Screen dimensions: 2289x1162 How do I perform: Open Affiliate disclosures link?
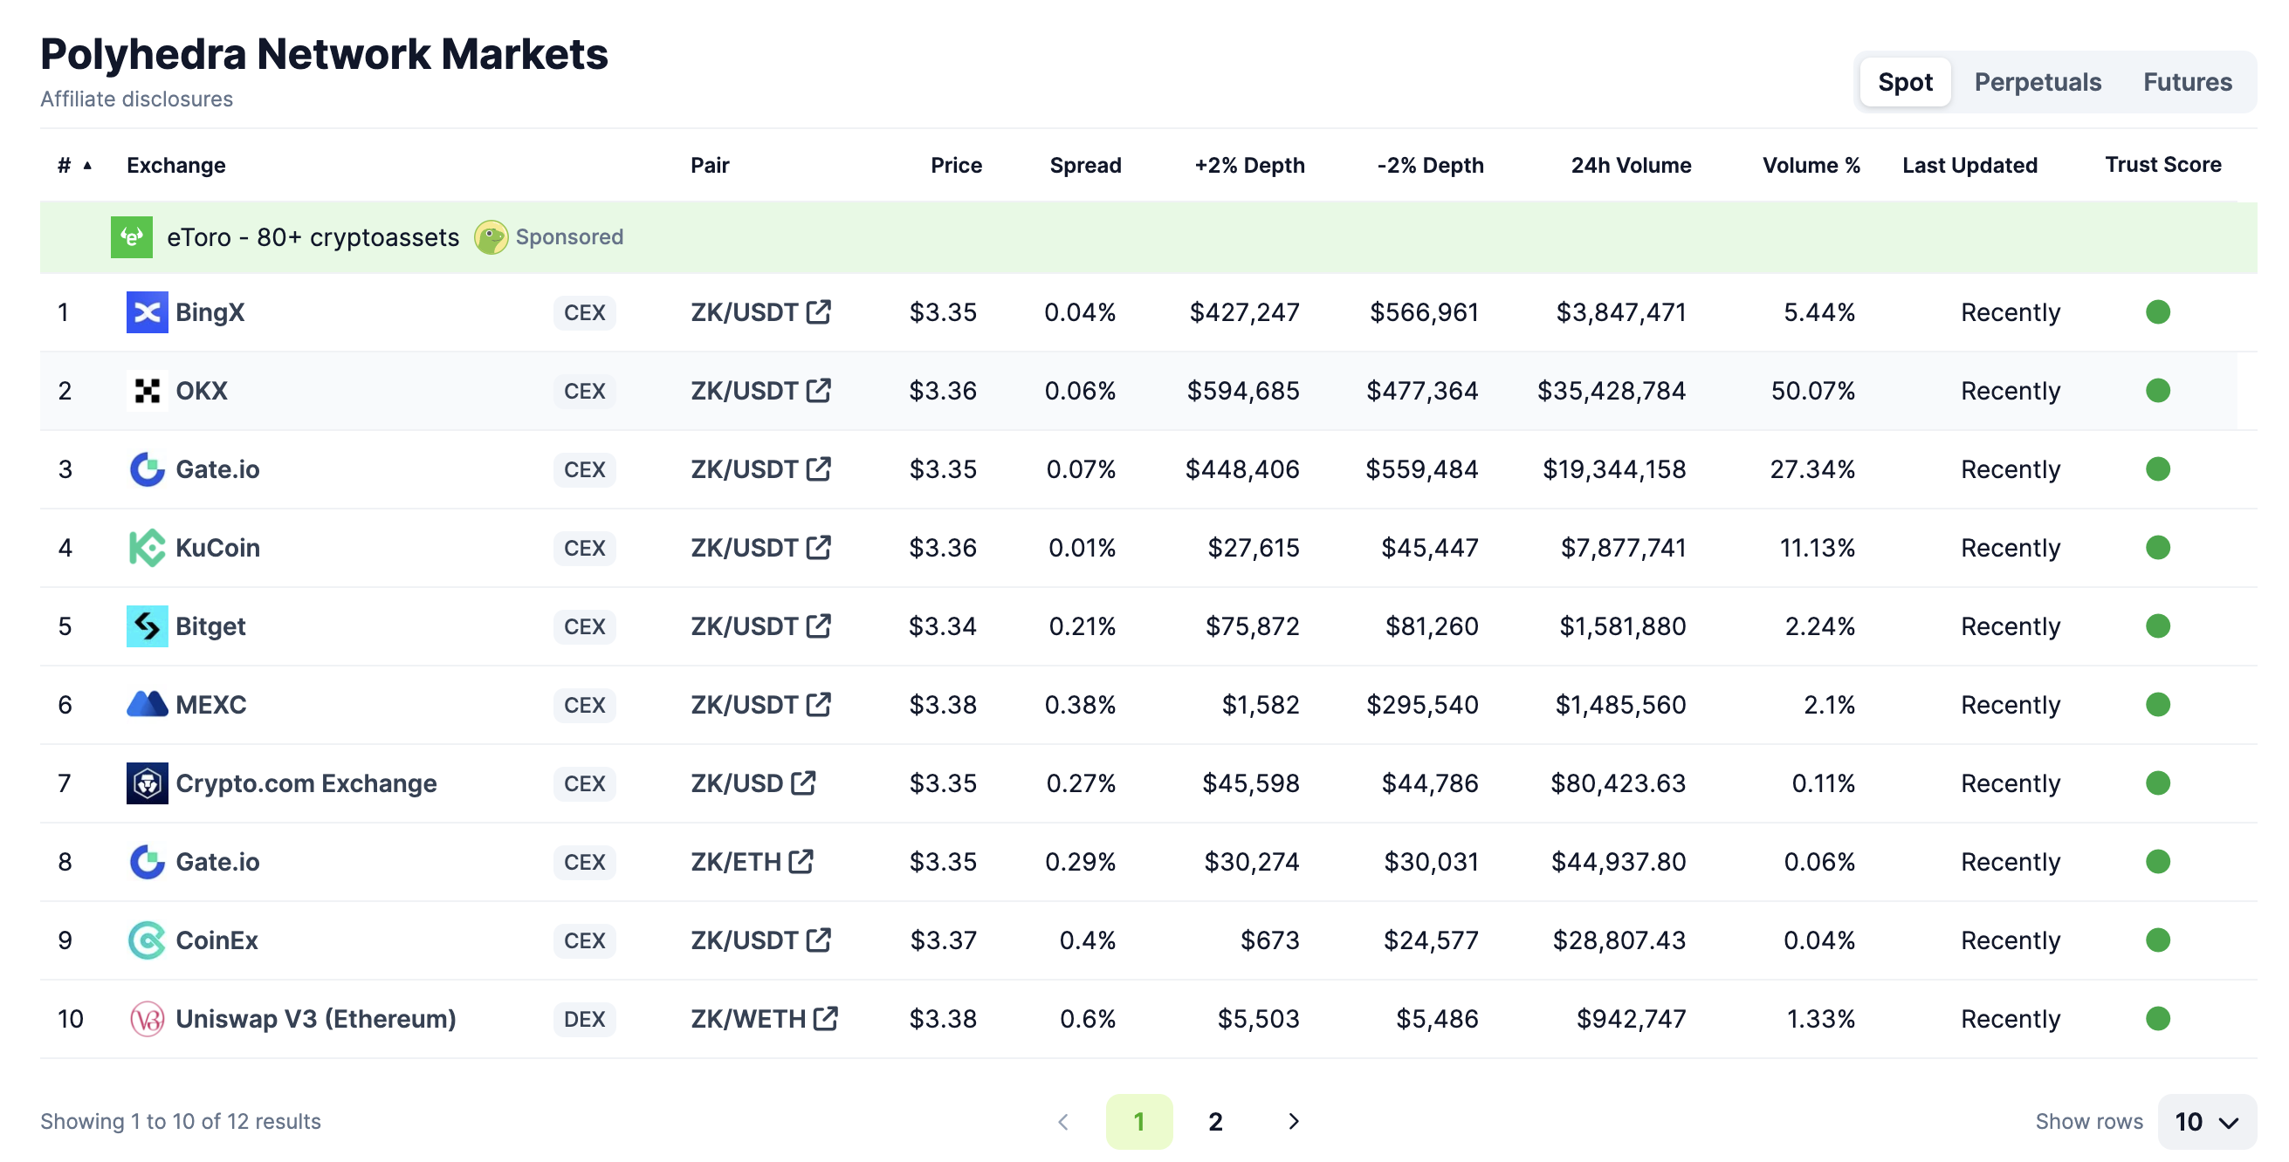pos(136,99)
